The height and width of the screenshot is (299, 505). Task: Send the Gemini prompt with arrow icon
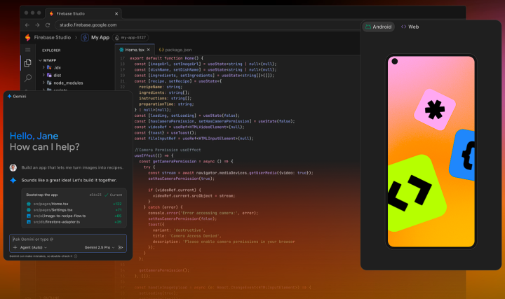[121, 247]
